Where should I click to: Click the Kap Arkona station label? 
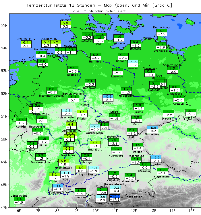[x=161, y=28]
